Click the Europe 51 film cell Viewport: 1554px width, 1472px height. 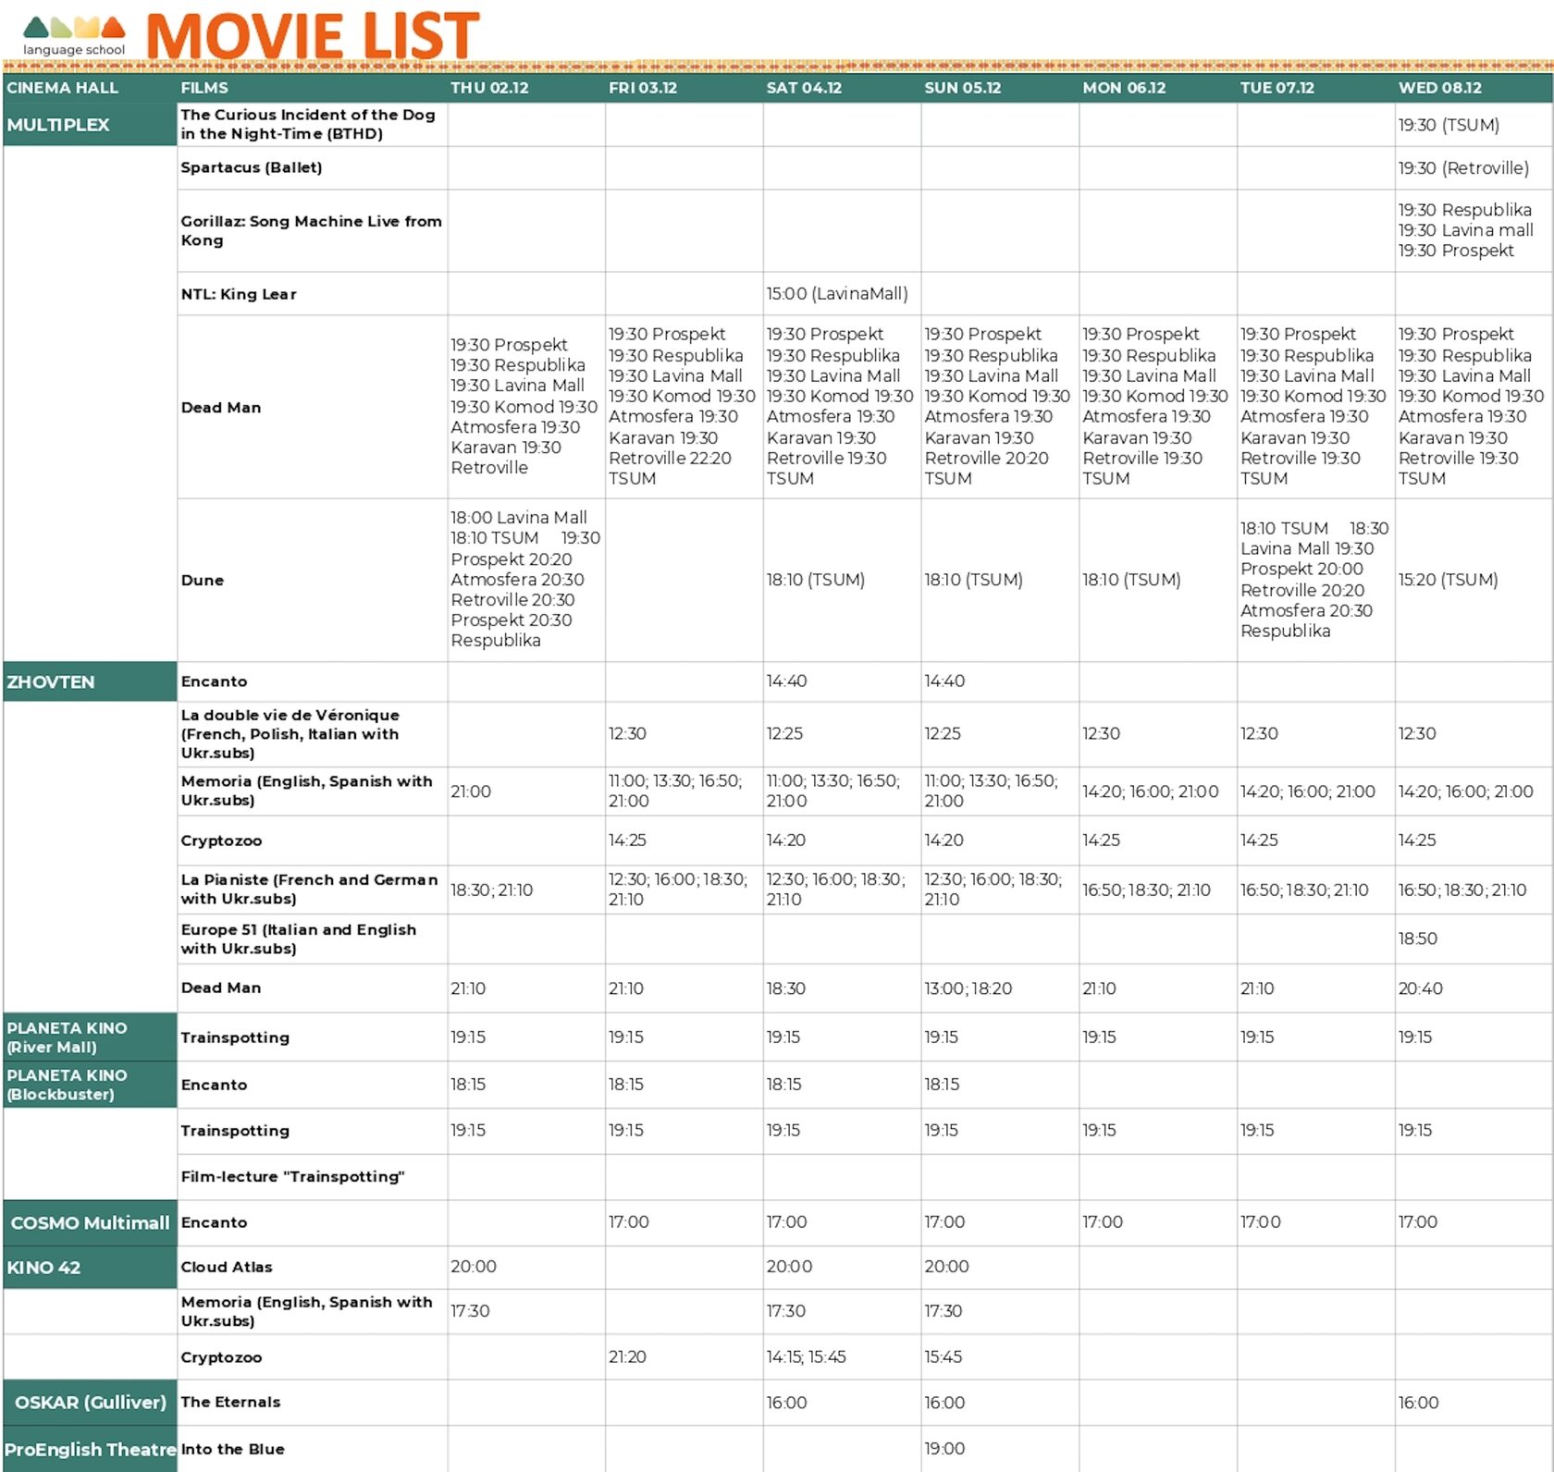[x=312, y=938]
